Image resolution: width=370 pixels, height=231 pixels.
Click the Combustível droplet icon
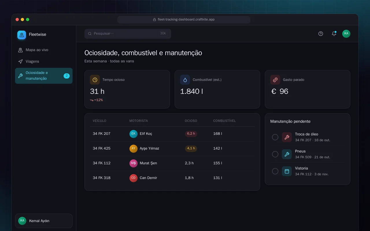click(x=185, y=80)
